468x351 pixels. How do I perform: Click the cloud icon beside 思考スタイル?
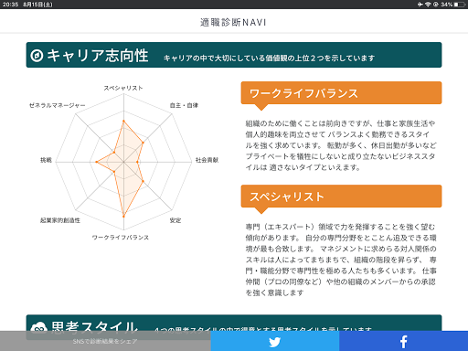[x=38, y=326]
